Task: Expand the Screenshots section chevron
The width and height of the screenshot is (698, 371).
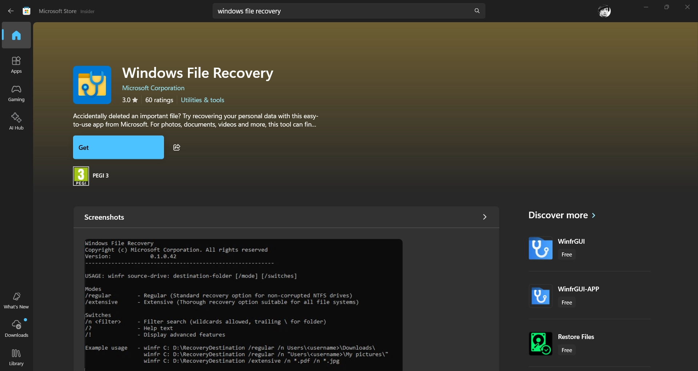Action: pos(484,217)
